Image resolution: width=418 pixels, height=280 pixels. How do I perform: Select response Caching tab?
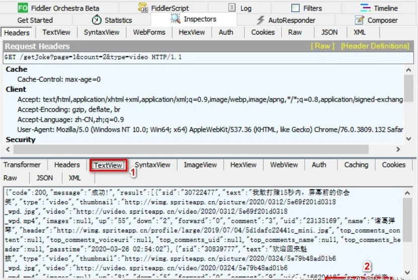(x=356, y=165)
